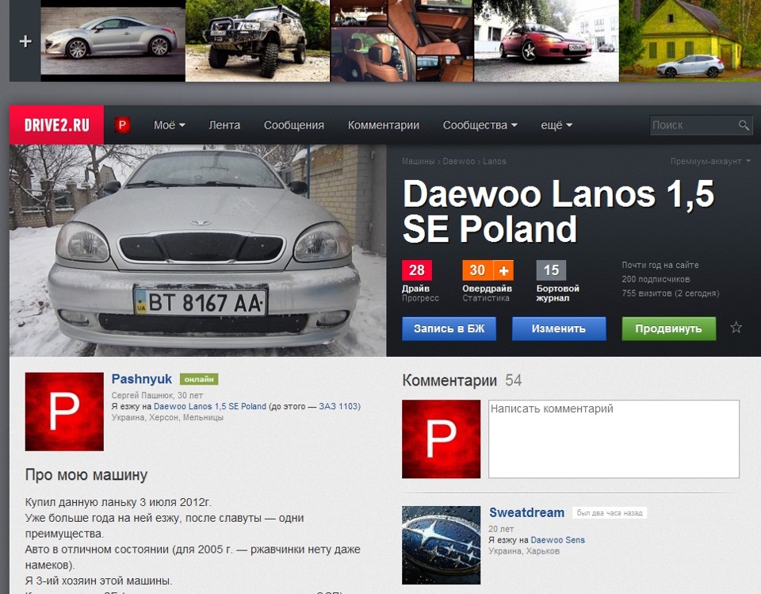This screenshot has width=761, height=594.
Task: Click the Почти год на сайте text
Action: (x=660, y=265)
